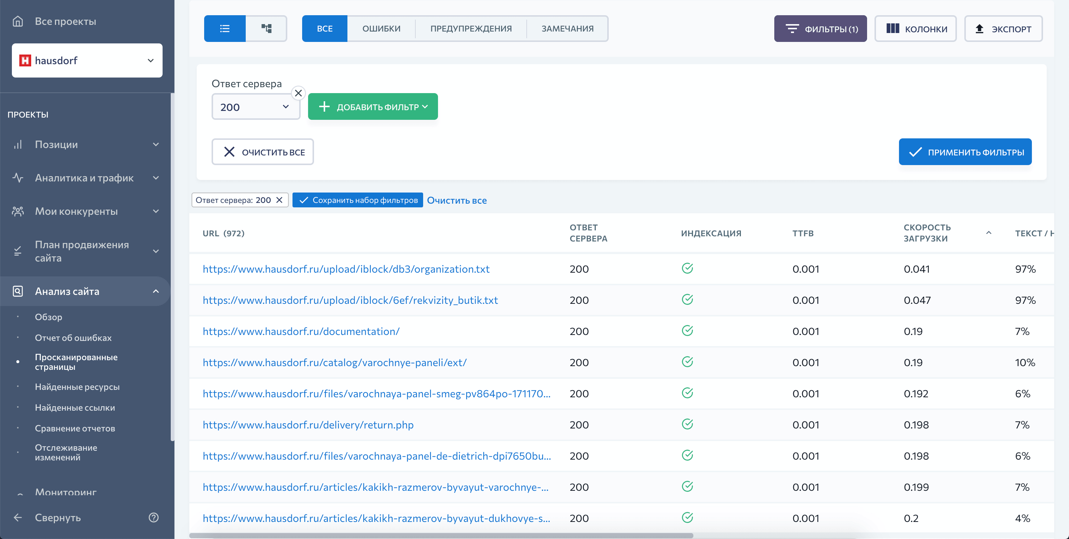Click ОЧИСТИТЬ ВСЕ button in filter panel
1069x539 pixels.
[x=263, y=152]
